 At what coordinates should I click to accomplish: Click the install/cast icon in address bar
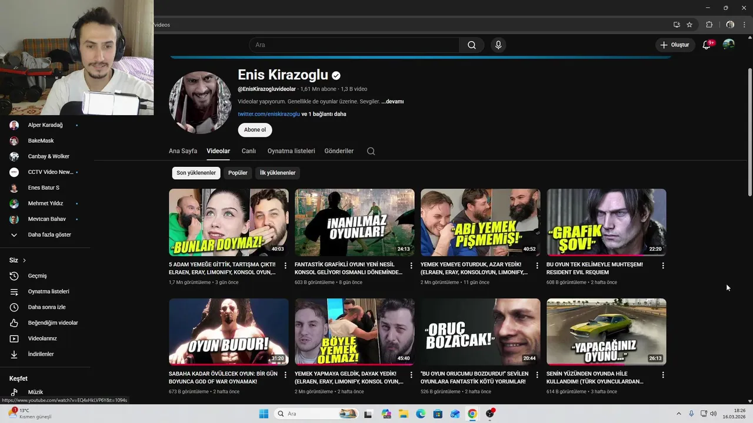pyautogui.click(x=677, y=25)
